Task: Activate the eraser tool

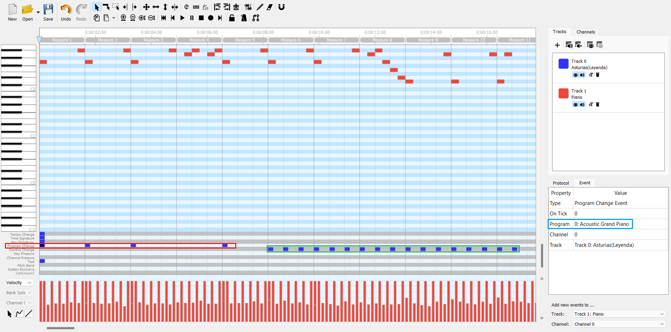Action: pos(269,7)
